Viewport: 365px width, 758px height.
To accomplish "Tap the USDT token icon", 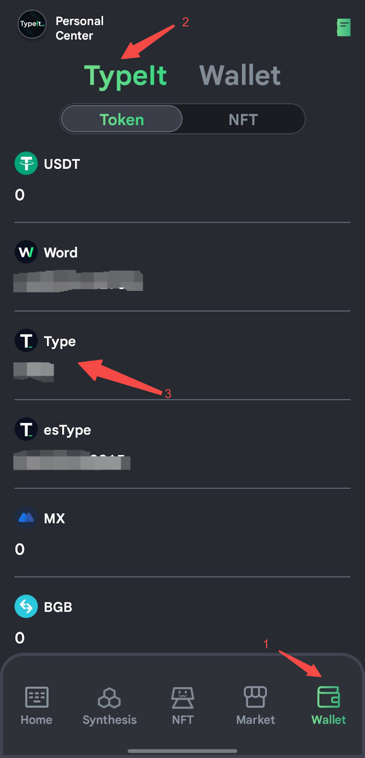I will point(26,163).
